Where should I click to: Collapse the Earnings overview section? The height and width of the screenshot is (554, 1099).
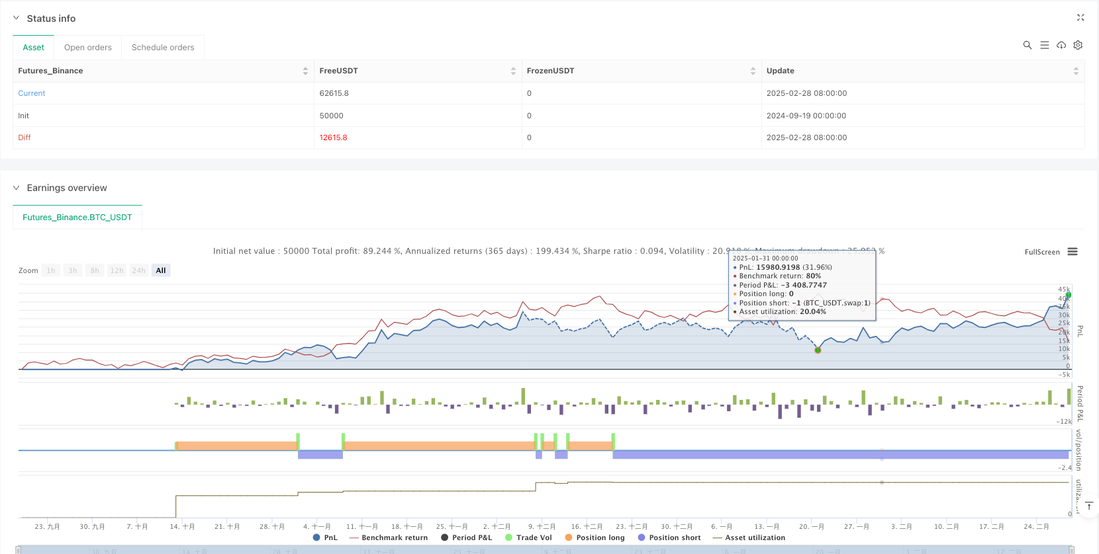tap(17, 188)
